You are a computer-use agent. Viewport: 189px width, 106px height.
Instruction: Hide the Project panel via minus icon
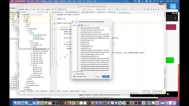click(x=50, y=12)
